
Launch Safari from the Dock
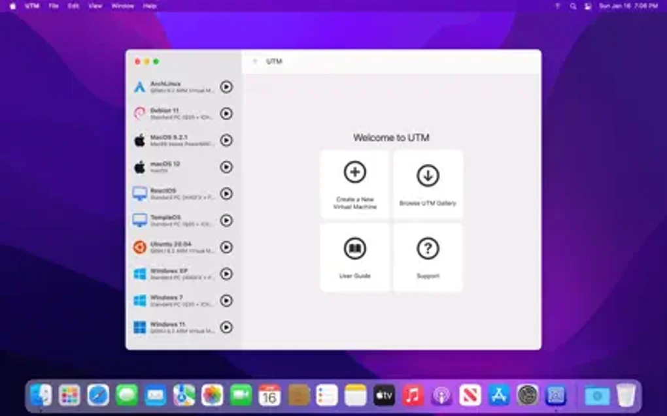pyautogui.click(x=98, y=396)
